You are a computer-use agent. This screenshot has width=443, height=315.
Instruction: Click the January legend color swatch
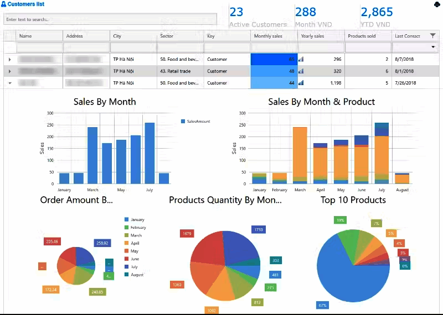(127, 219)
